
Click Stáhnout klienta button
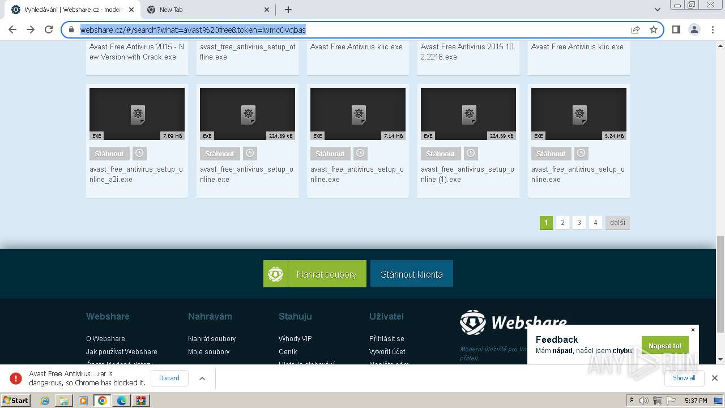(412, 274)
